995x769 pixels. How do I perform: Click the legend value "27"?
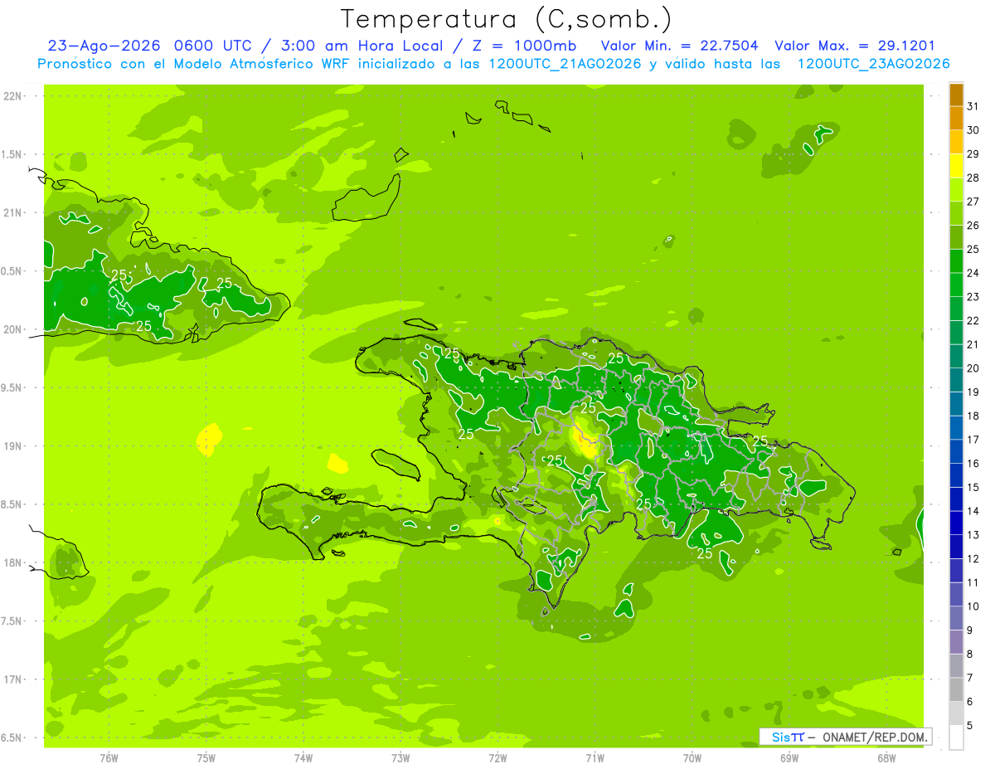point(973,202)
